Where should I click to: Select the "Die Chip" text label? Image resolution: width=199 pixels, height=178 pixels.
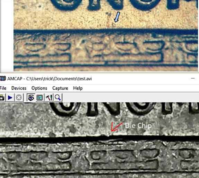[138, 126]
